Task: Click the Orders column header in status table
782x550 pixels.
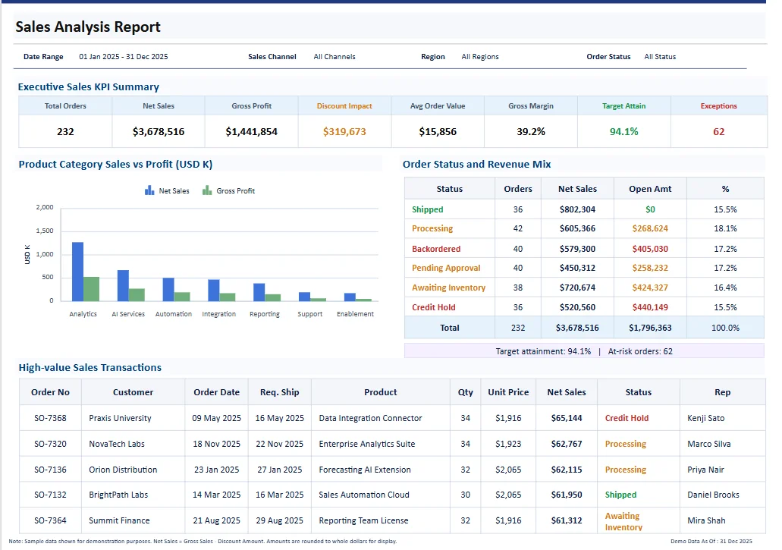Action: 518,189
